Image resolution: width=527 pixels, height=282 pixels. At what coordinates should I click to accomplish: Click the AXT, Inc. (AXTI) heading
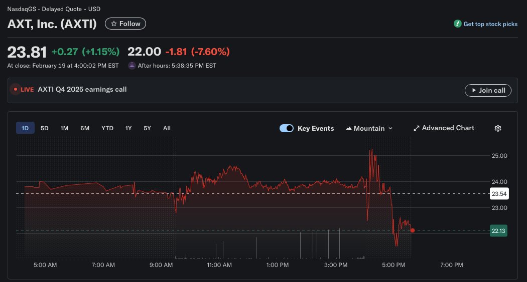click(52, 24)
